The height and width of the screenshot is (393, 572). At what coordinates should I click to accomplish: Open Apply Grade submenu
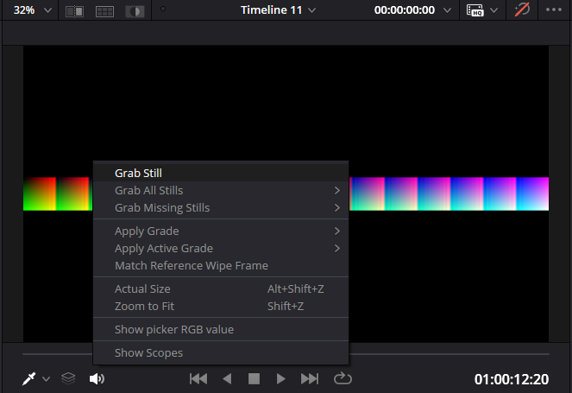tap(221, 231)
